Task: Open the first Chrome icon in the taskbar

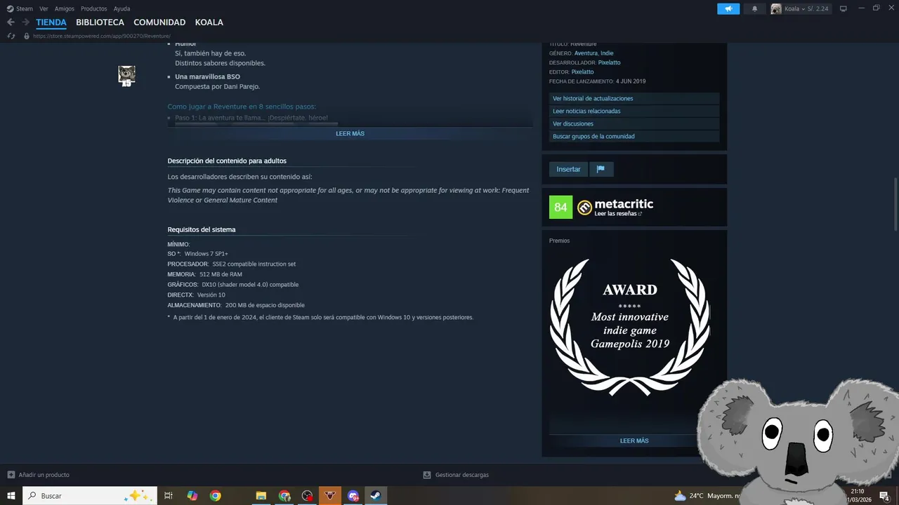Action: pyautogui.click(x=215, y=496)
